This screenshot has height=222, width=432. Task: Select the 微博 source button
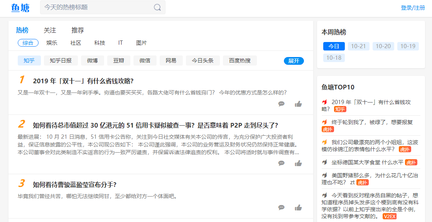click(92, 61)
